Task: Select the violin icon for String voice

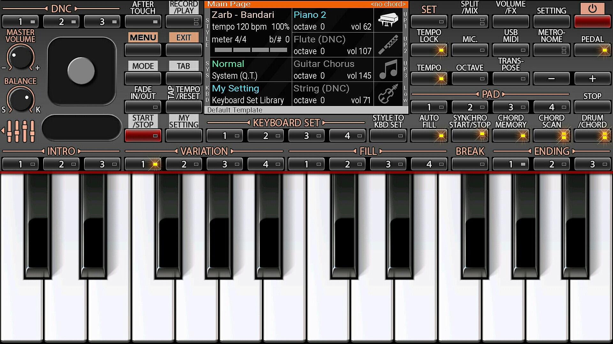Action: [x=388, y=94]
